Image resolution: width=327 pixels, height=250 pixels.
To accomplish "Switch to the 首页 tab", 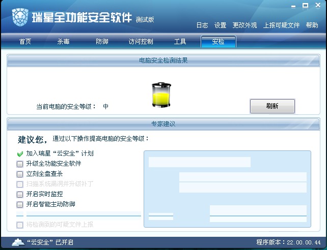I will [25, 41].
